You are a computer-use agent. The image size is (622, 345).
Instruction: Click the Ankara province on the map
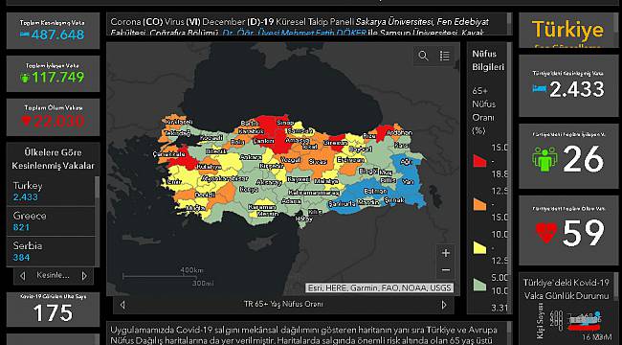[x=251, y=157]
